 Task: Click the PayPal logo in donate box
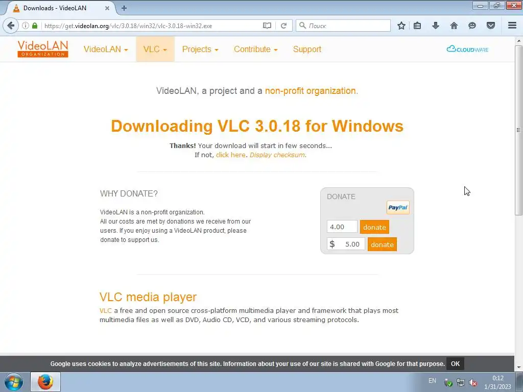coord(398,207)
